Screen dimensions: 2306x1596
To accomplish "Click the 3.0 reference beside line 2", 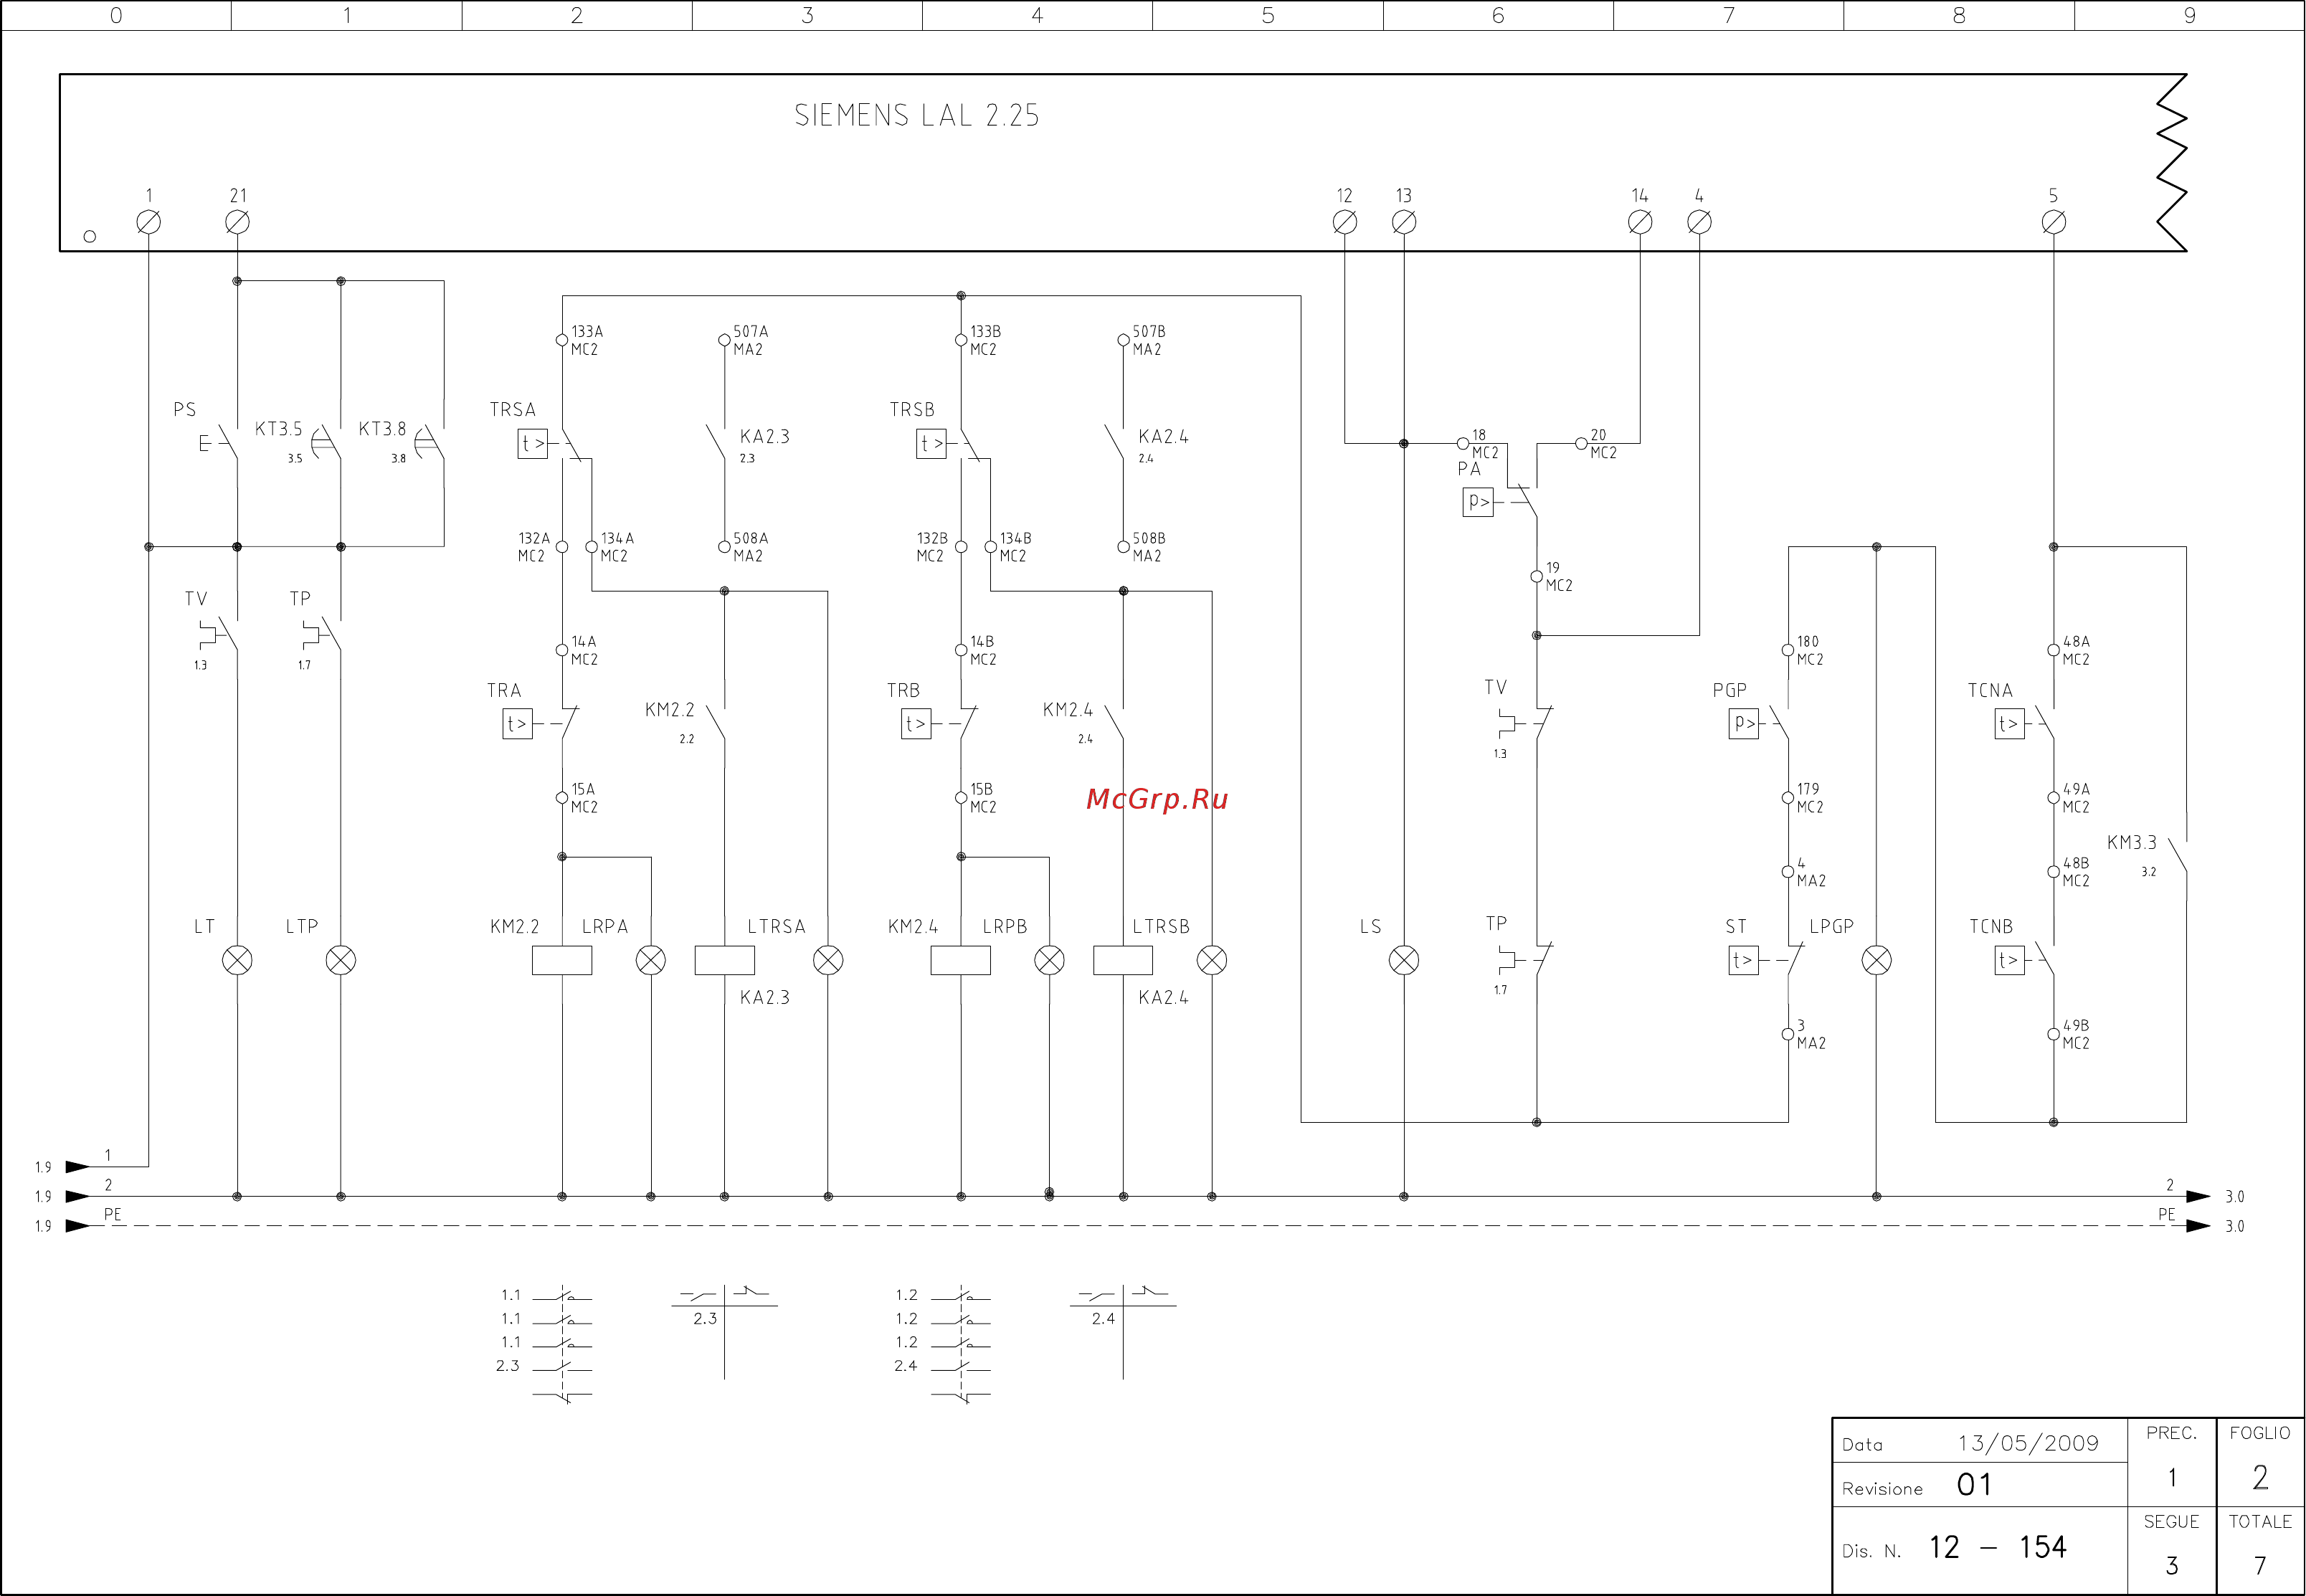I will [x=2235, y=1197].
